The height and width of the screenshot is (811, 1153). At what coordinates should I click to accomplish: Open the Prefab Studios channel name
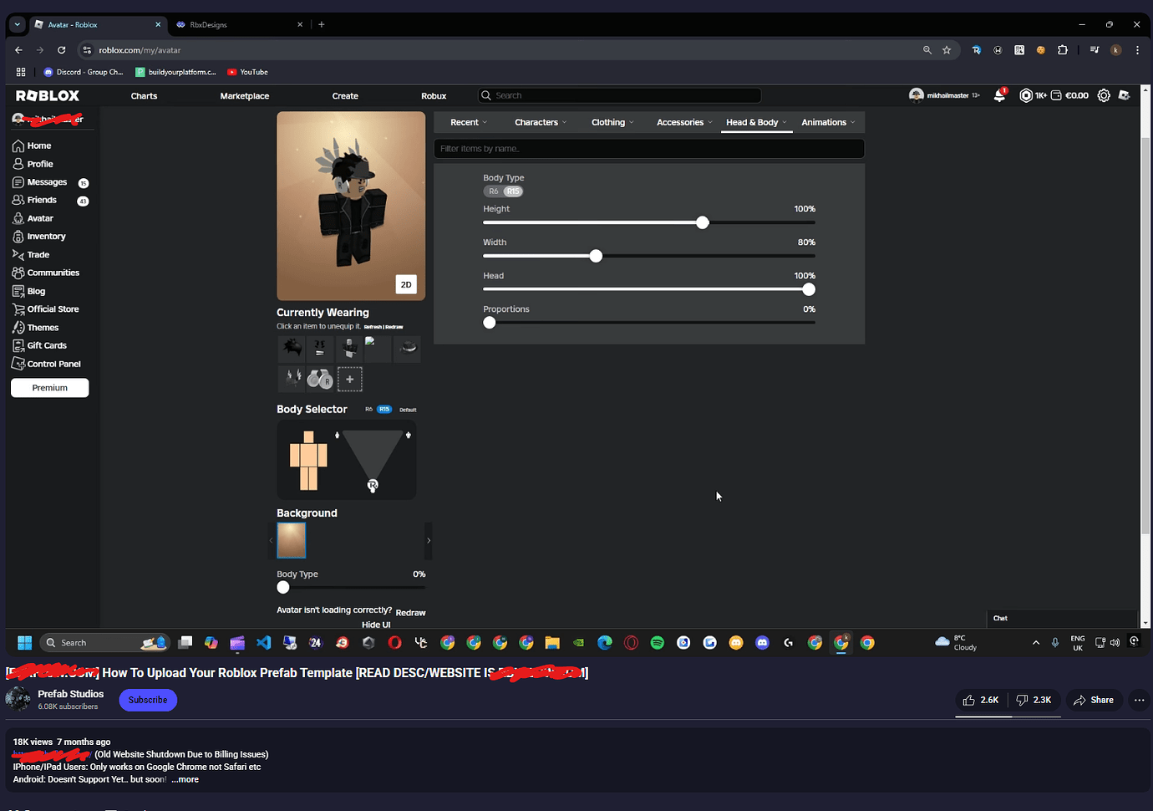71,694
